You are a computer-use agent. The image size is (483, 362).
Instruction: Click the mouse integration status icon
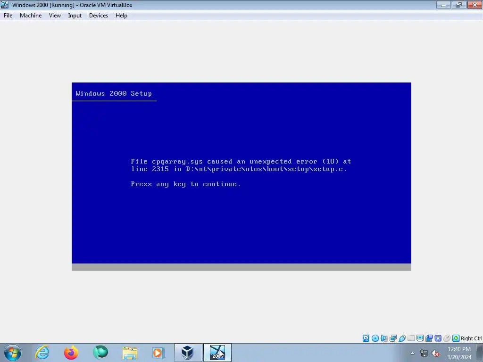(x=447, y=338)
